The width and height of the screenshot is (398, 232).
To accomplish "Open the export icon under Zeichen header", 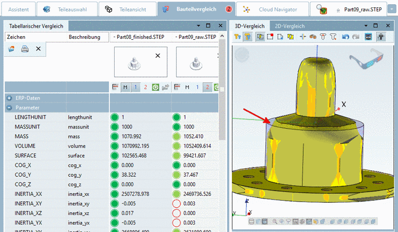I will [11, 49].
